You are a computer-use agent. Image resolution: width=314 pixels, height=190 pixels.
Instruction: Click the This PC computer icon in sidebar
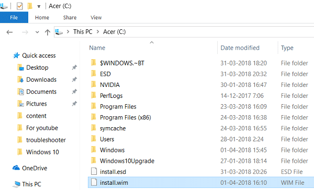pos(16,184)
